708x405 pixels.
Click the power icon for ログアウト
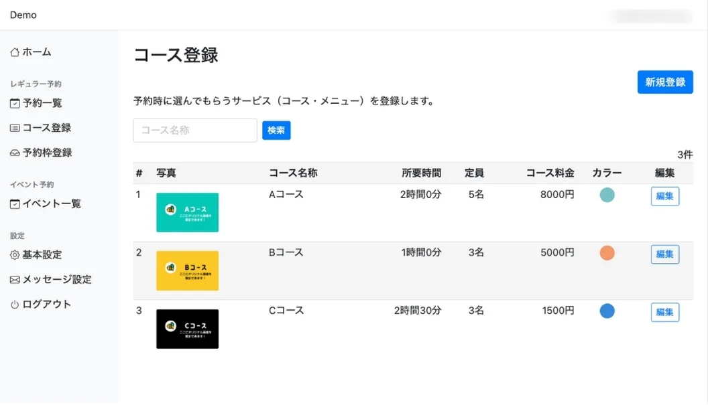coord(15,305)
